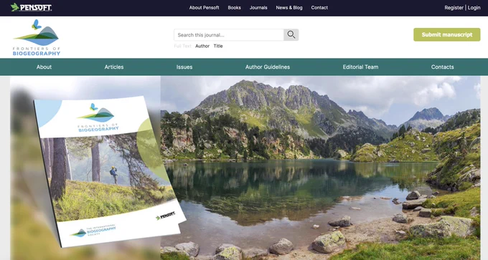Viewport: 488px width, 260px height.
Task: Open the Books menu item
Action: click(x=235, y=8)
